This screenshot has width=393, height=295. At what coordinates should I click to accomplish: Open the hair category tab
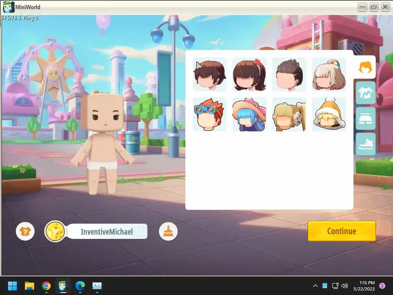tap(365, 67)
